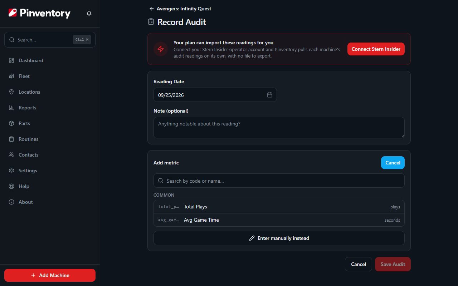Click the lightning bolt icon in banner

tap(161, 49)
